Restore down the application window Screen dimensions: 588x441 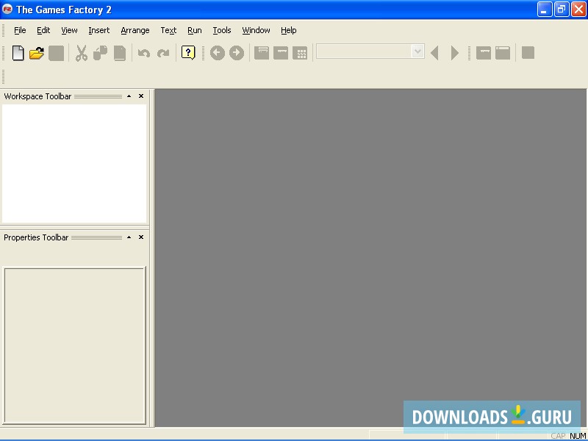tap(562, 10)
